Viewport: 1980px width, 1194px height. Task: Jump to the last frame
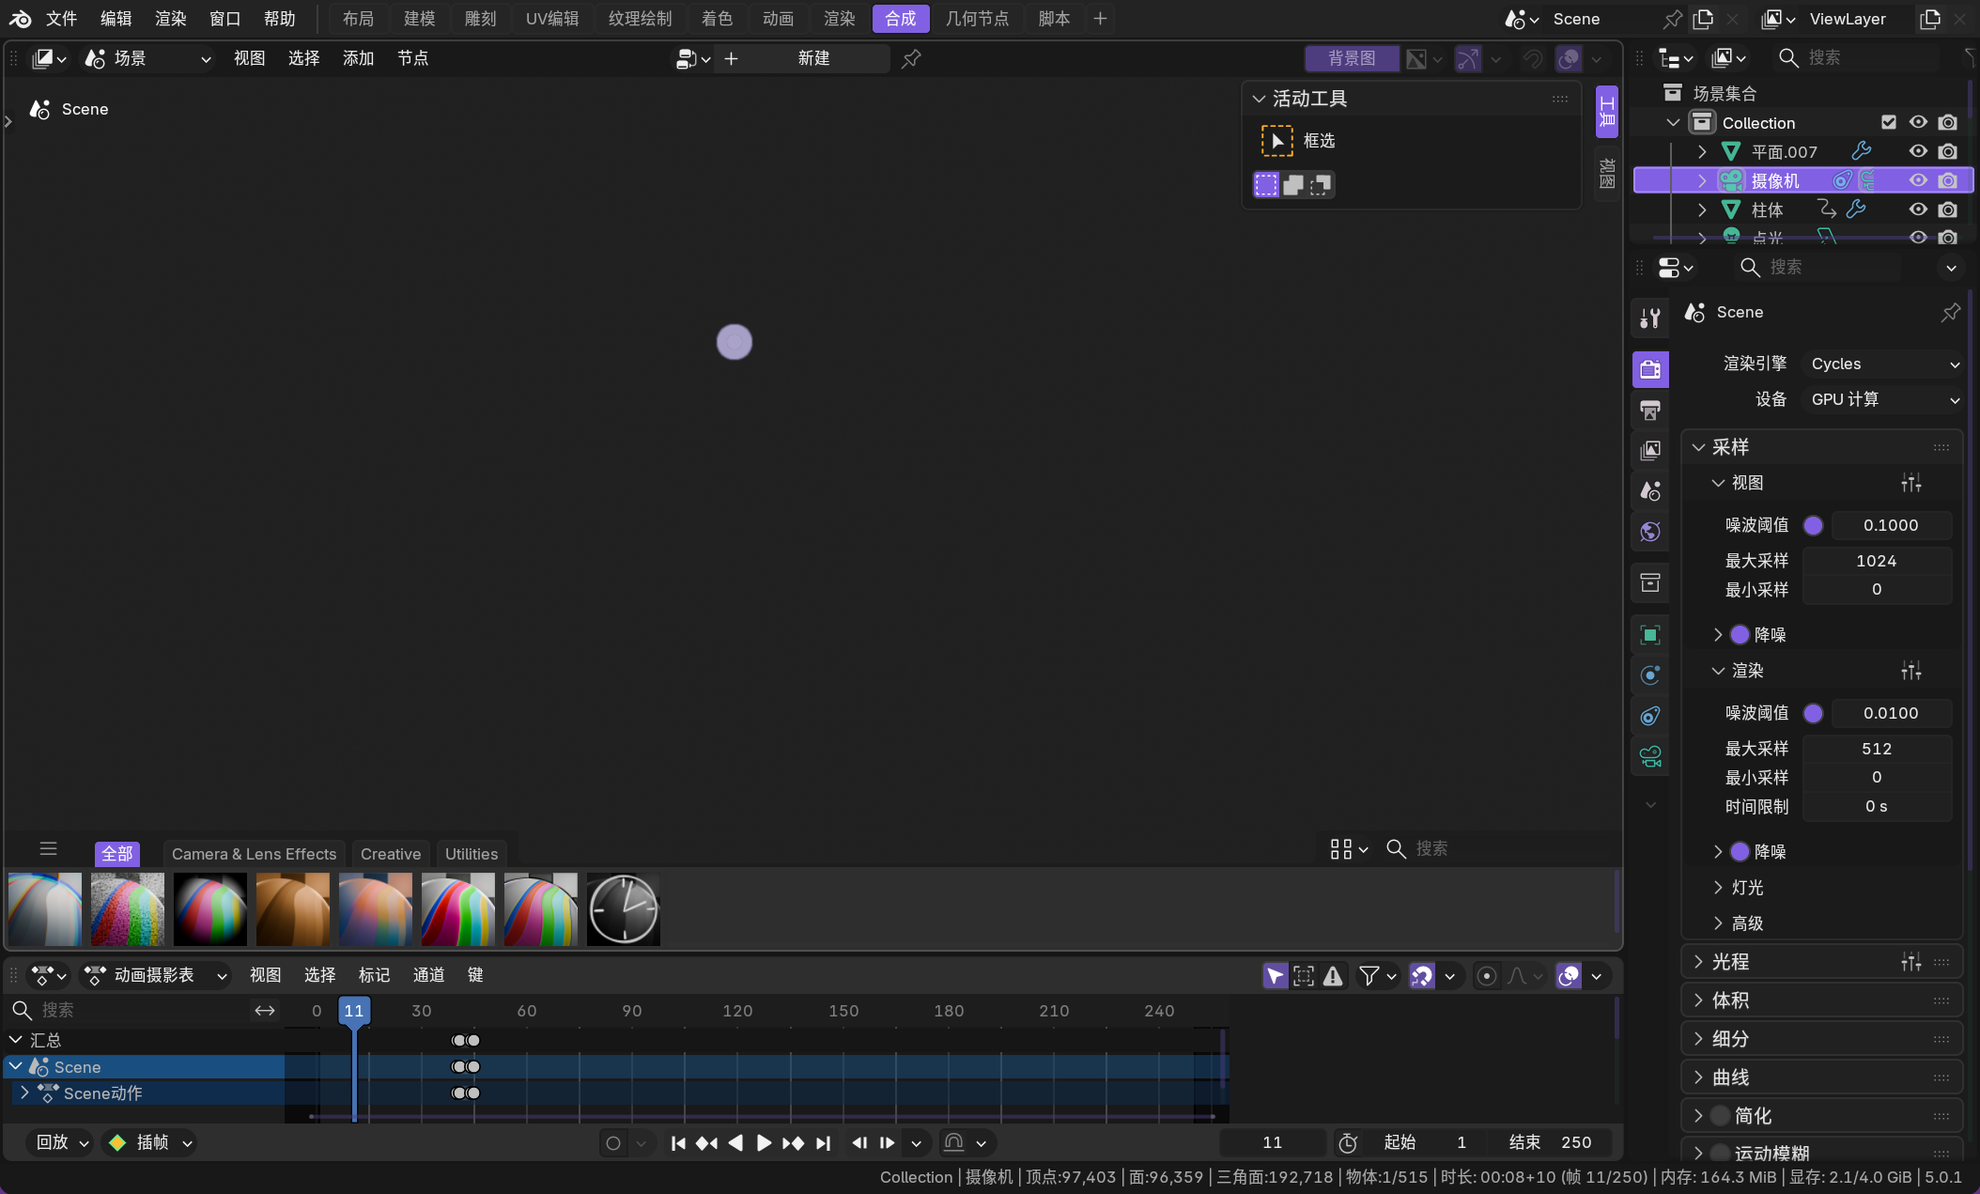click(x=823, y=1142)
